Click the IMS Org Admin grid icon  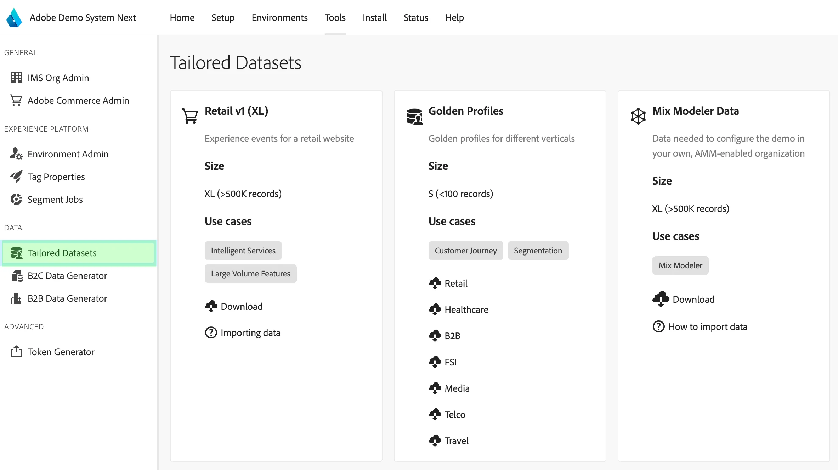[x=16, y=78]
